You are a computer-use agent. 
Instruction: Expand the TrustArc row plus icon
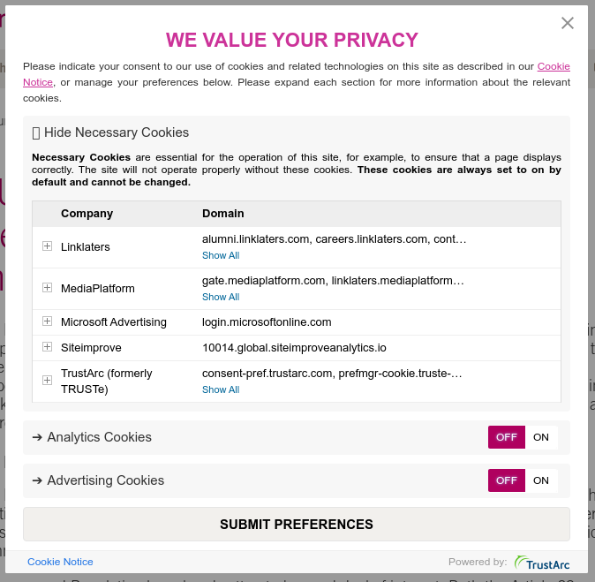coord(47,380)
